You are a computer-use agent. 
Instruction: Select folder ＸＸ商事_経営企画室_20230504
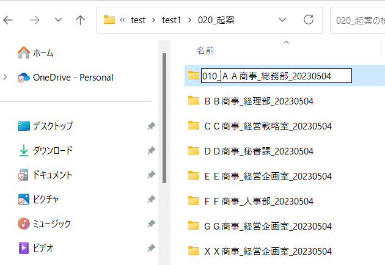tap(268, 251)
